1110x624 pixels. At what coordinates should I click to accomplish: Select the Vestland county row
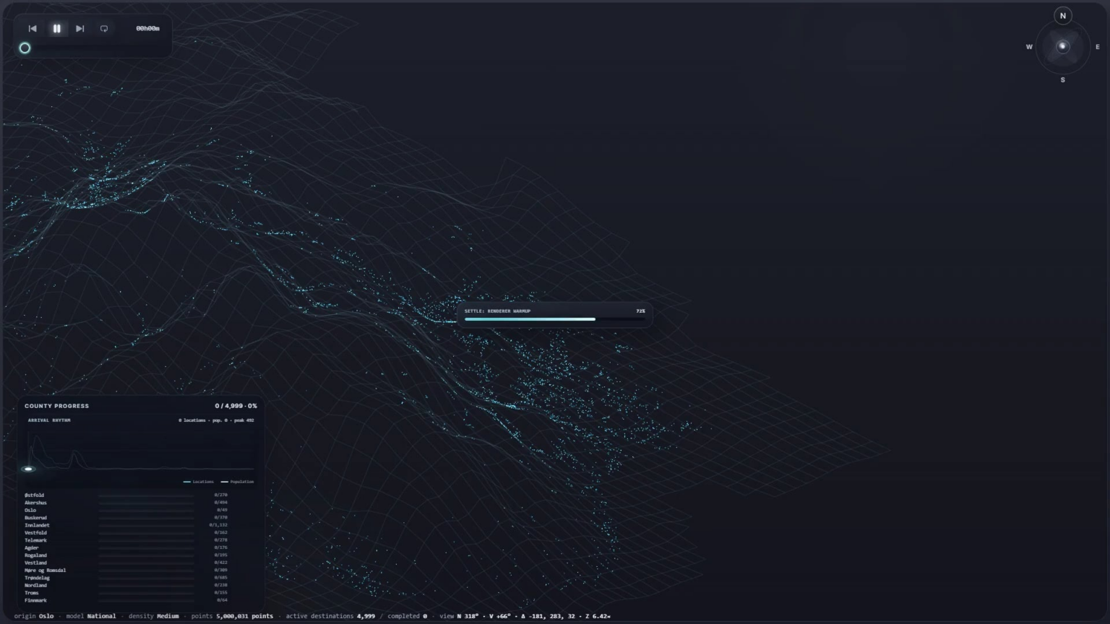(126, 563)
